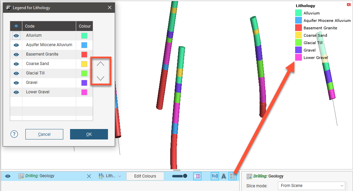Select Aquifer Miocene Alluvium row

[49, 45]
